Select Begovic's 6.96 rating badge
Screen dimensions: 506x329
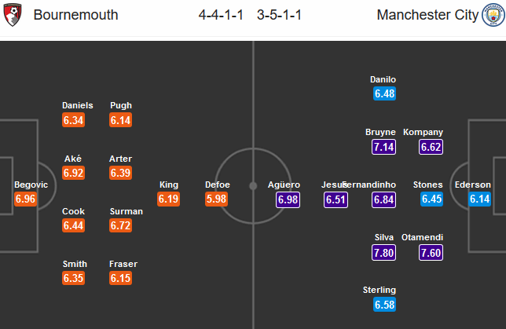(25, 199)
